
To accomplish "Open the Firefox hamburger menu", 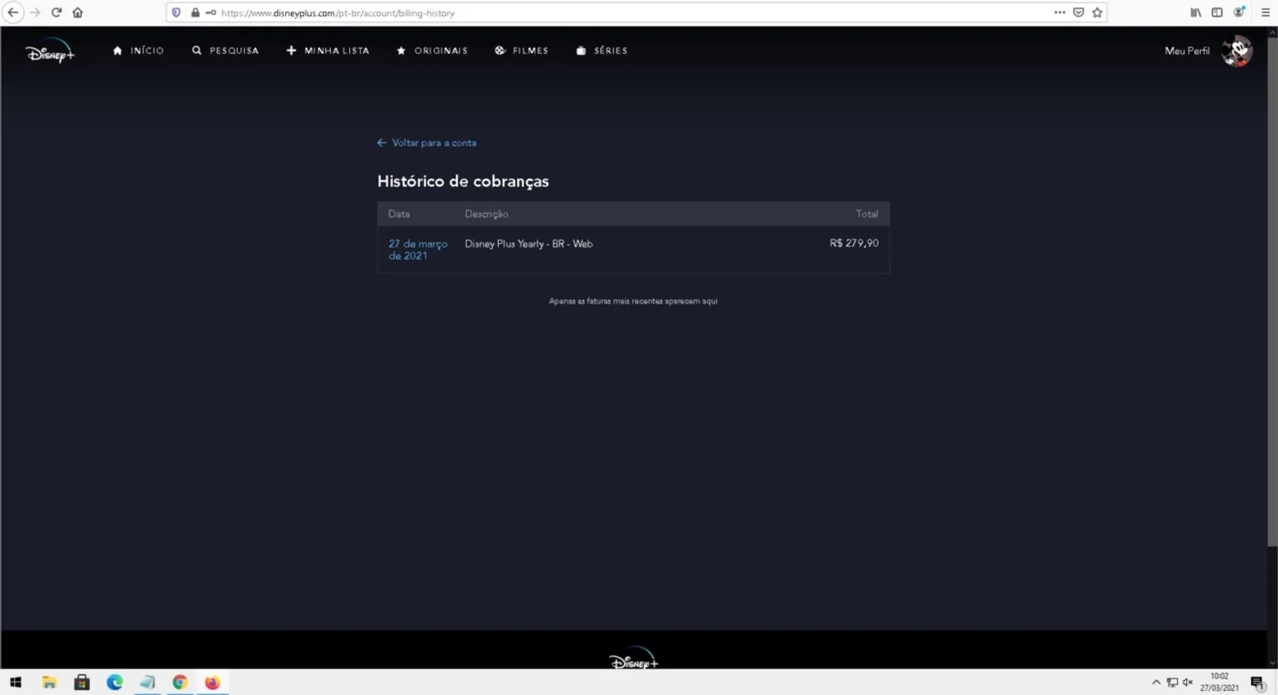I will (1266, 12).
